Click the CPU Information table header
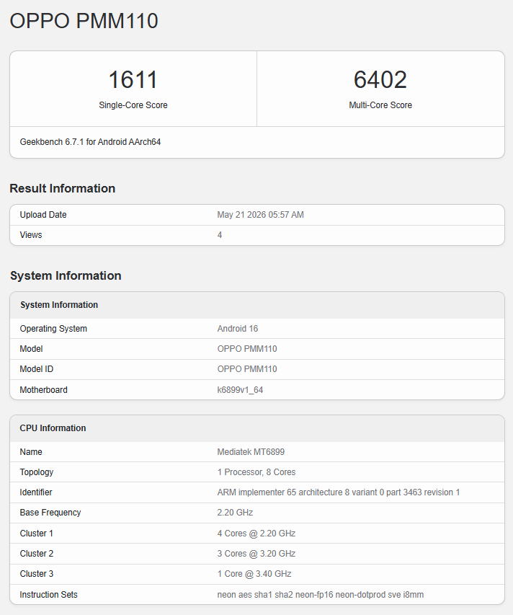The height and width of the screenshot is (615, 513). [53, 428]
